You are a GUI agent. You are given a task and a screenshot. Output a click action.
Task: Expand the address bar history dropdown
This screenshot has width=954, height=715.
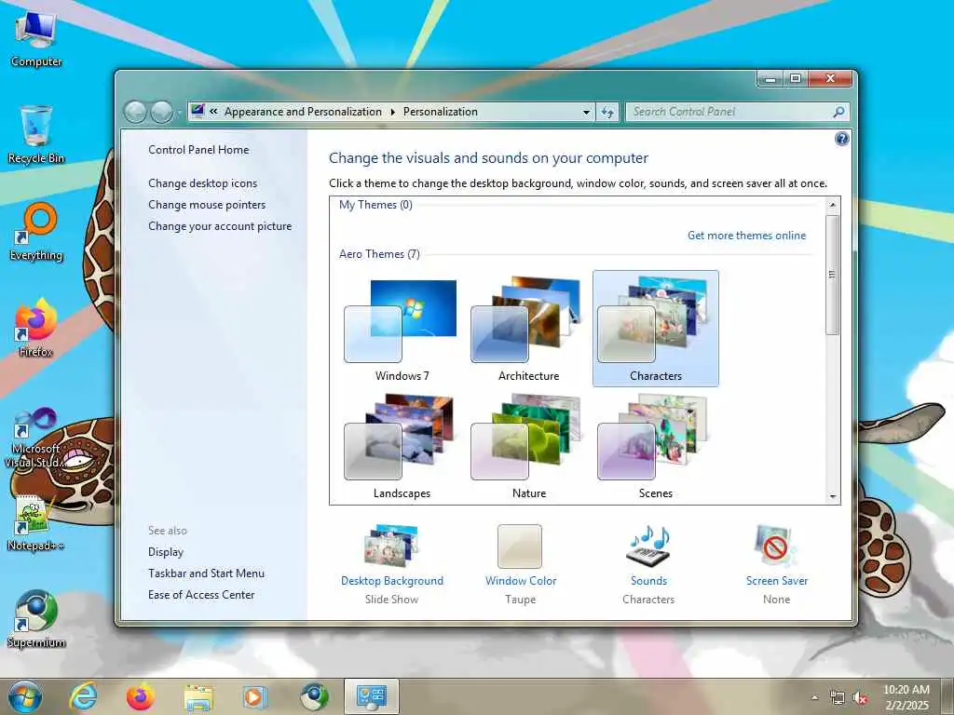click(x=587, y=112)
